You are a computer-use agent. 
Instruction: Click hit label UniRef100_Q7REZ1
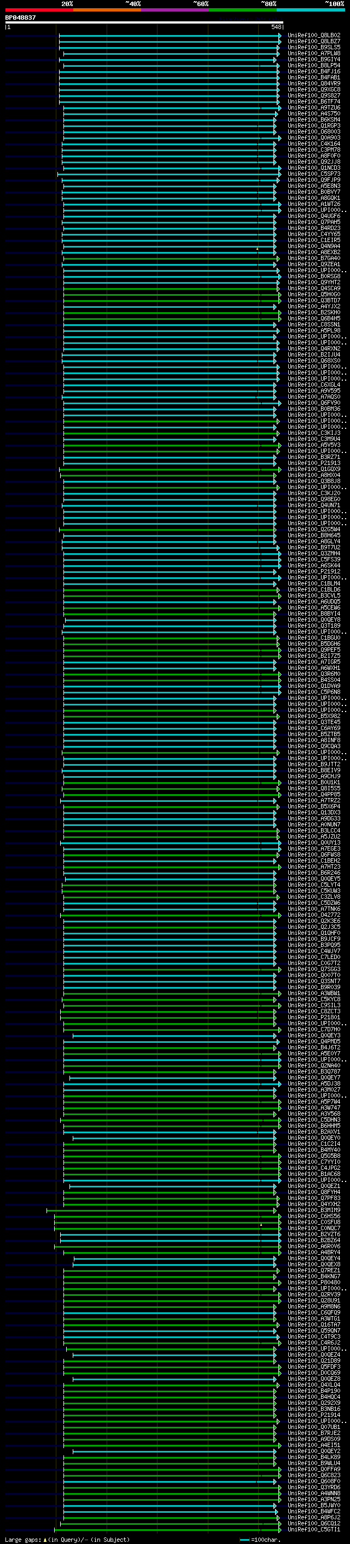[314, 1271]
